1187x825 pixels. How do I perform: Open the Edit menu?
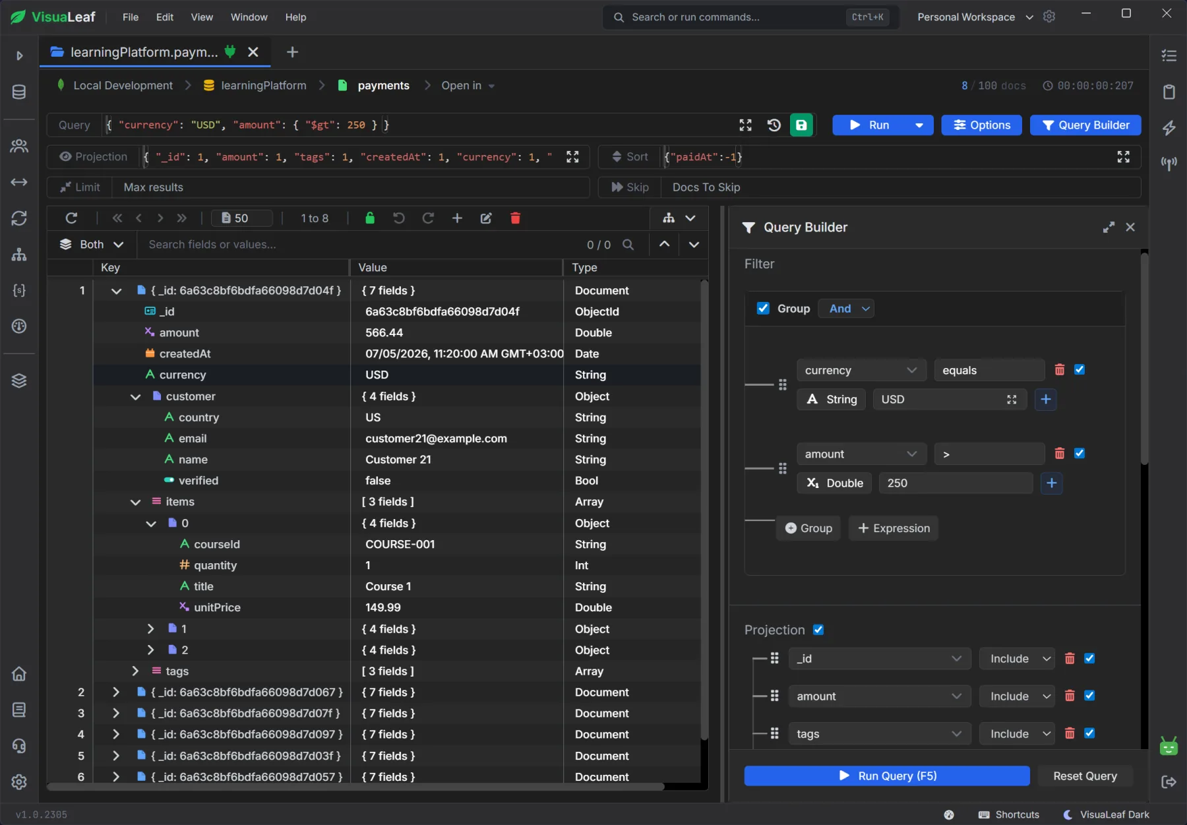165,17
